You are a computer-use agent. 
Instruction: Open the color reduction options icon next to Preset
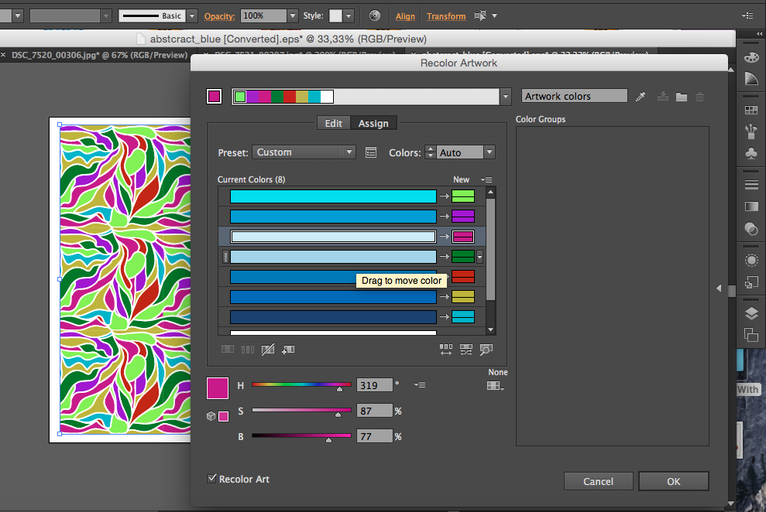tap(371, 152)
